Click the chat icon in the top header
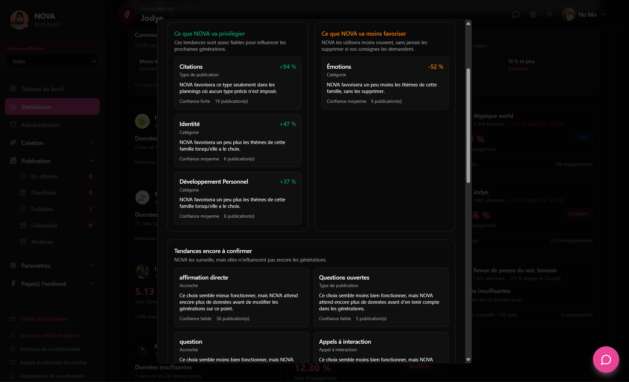The height and width of the screenshot is (382, 629). [x=516, y=15]
